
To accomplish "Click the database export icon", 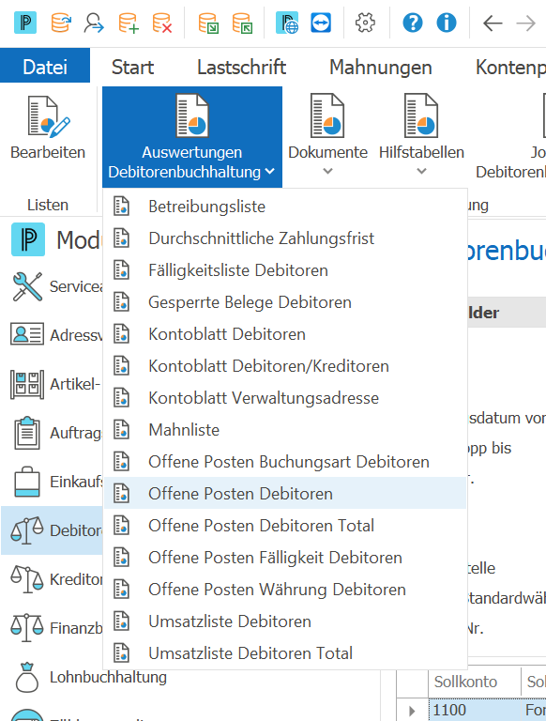I will pos(242,23).
